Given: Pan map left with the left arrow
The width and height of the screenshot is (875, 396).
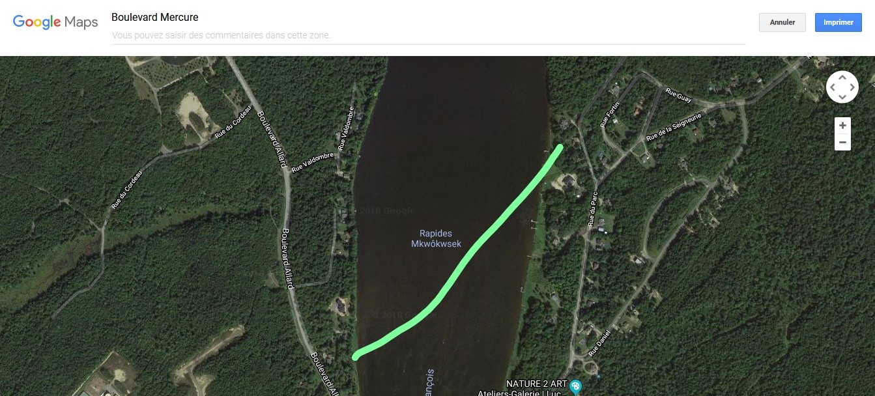Looking at the screenshot, I should tap(833, 87).
